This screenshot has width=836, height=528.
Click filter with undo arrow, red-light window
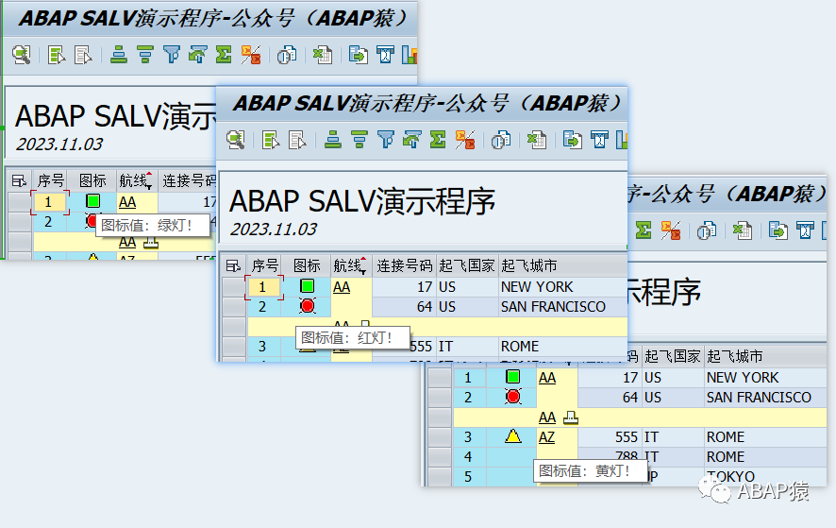[x=411, y=140]
